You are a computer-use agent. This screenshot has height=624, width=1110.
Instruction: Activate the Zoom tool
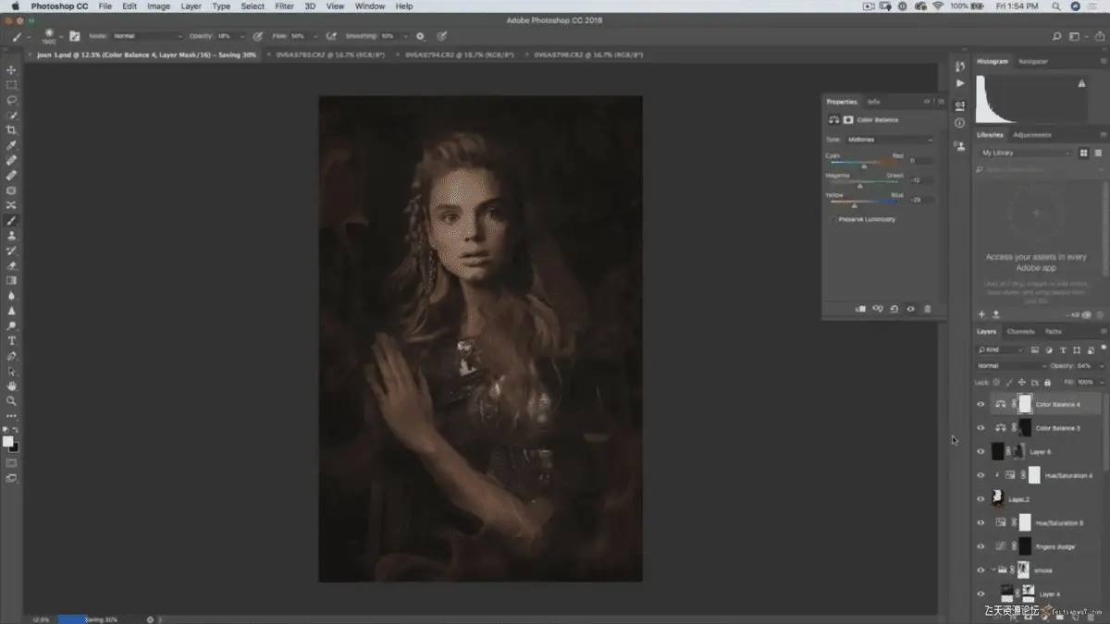[x=11, y=401]
